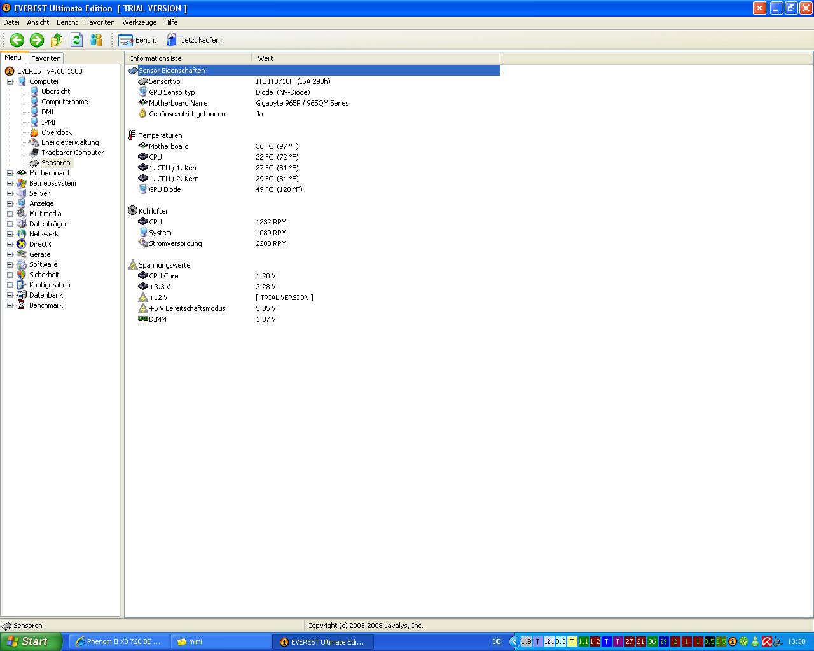Select the Übersicht tree item
814x651 pixels.
(55, 92)
